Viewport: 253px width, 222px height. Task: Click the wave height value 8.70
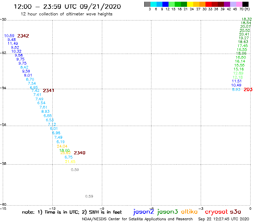(30, 79)
